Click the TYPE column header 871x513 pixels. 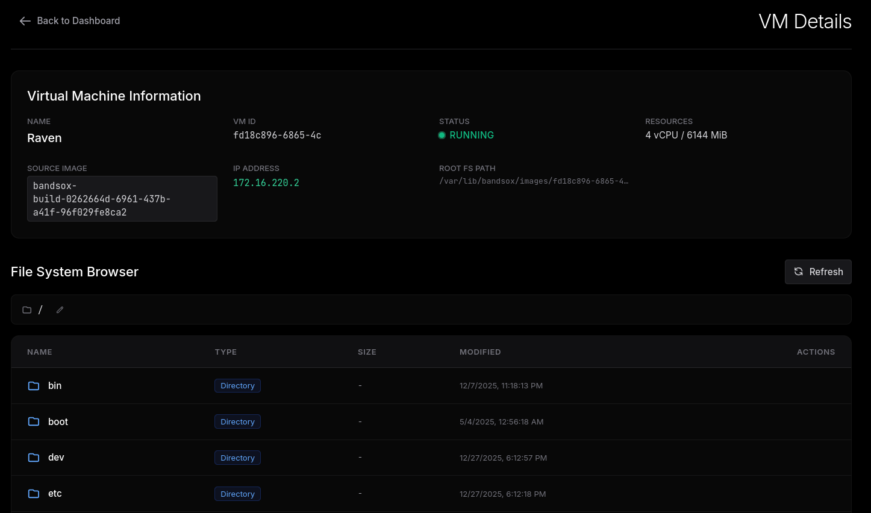pos(226,352)
